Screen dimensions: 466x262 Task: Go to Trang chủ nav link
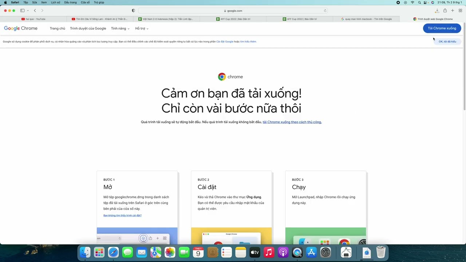coord(58,28)
